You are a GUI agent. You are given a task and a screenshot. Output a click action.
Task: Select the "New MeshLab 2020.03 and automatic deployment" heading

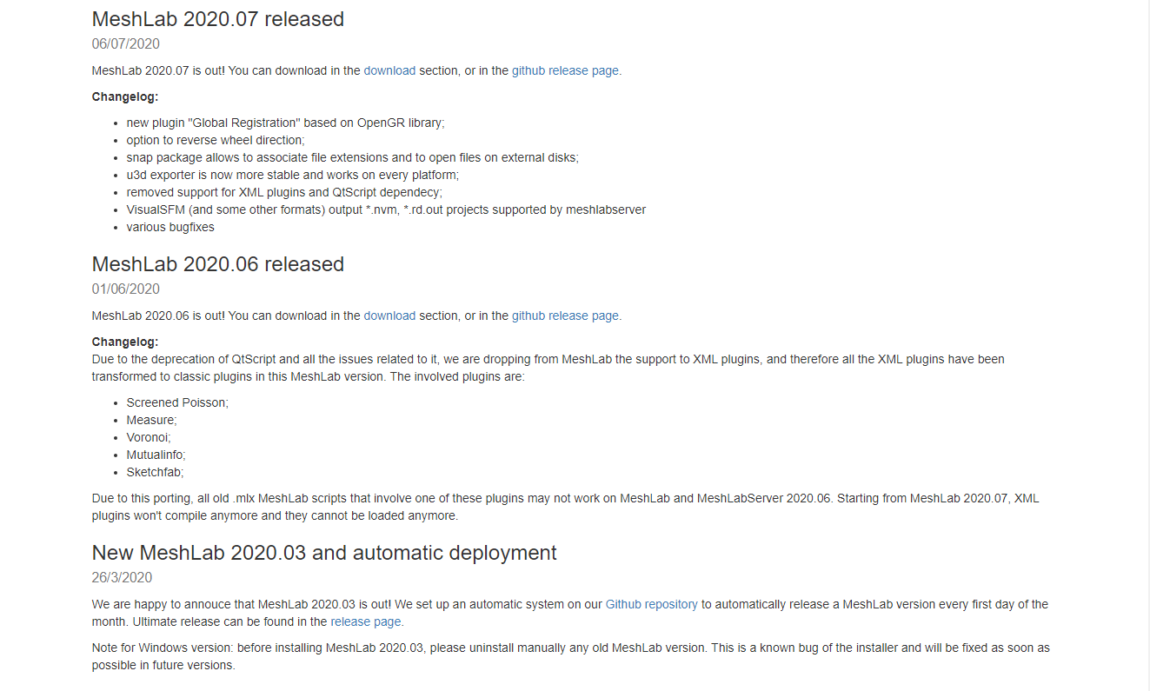click(323, 553)
